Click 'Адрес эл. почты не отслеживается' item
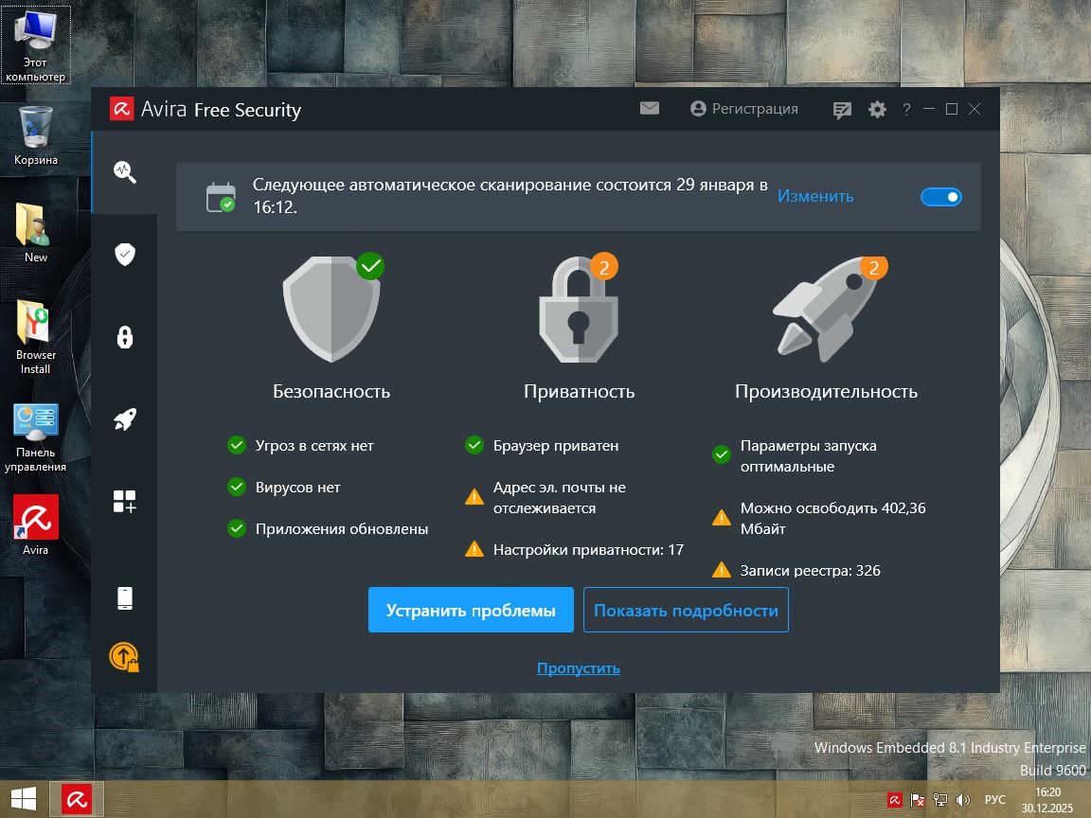 546,497
